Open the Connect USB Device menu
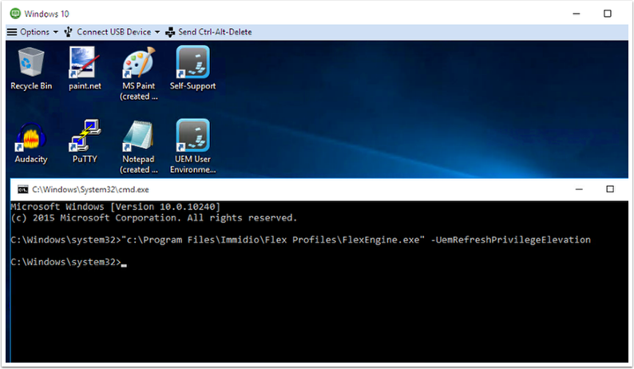634x369 pixels. pos(112,32)
